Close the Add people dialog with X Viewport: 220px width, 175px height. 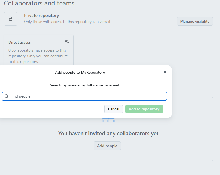click(x=165, y=72)
